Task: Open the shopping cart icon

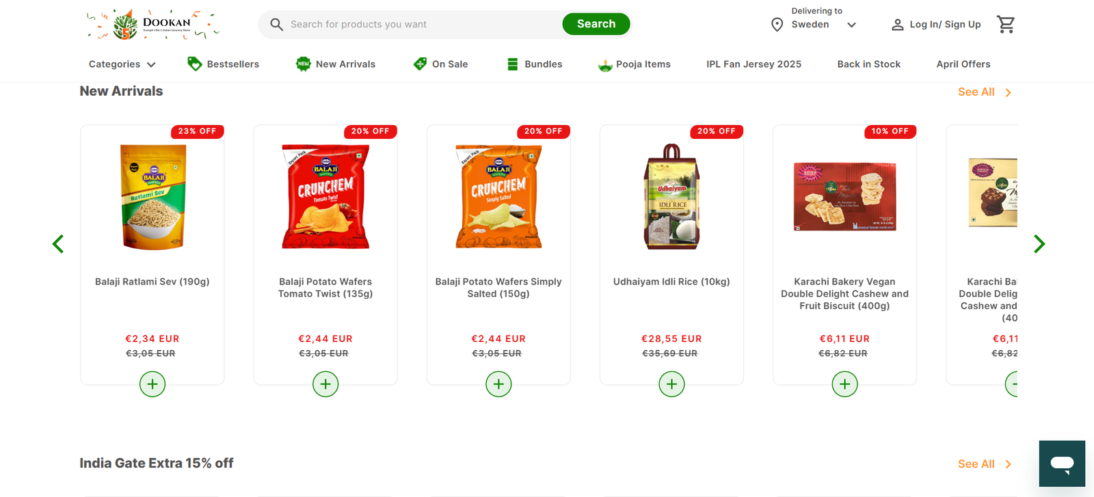Action: tap(1006, 25)
